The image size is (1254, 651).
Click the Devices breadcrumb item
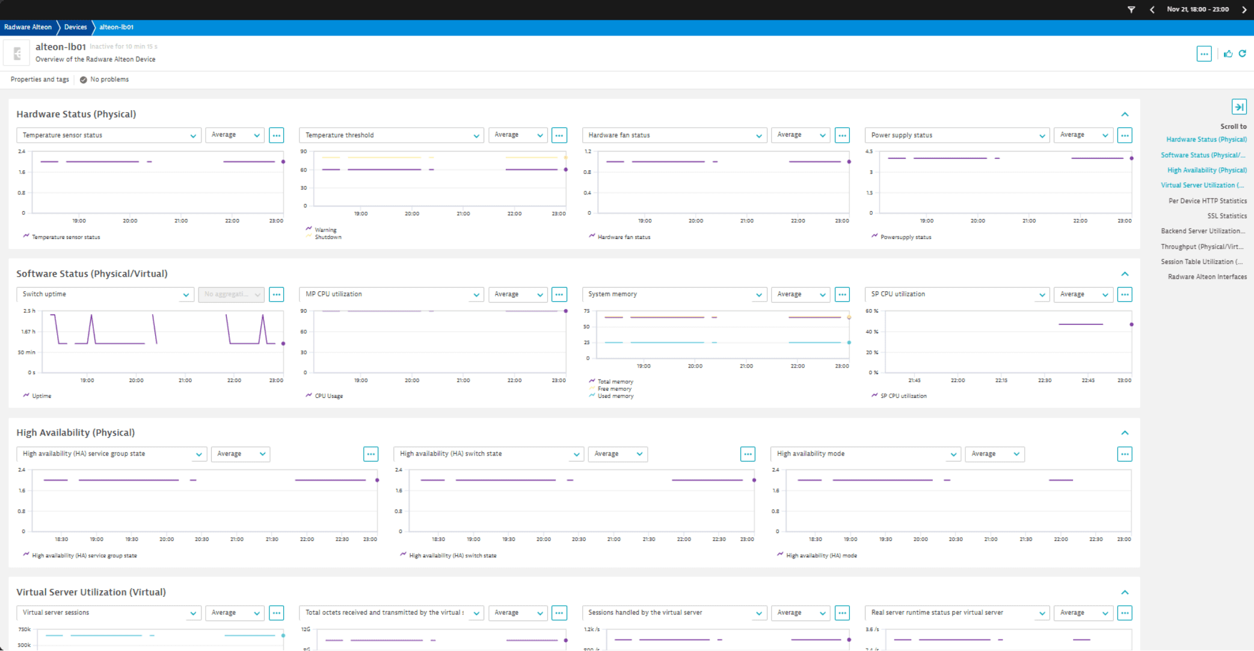point(75,27)
